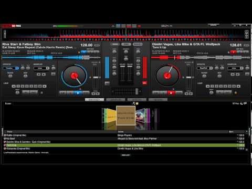This screenshot has height=189, width=252.
Task: Click right deck sampler record button
Action: [x=233, y=75]
